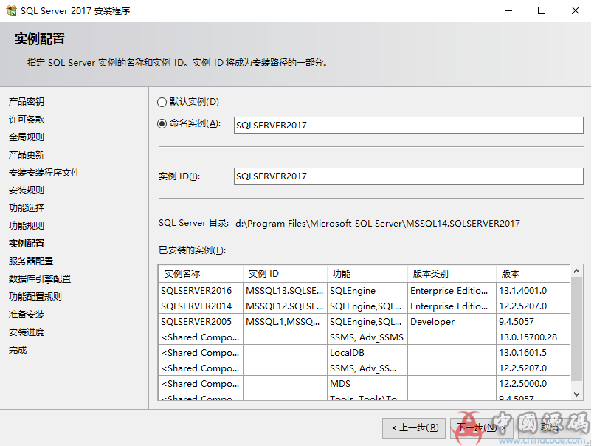Go to 安装安装程序文件 sidebar step
Image resolution: width=594 pixels, height=446 pixels.
tap(44, 173)
